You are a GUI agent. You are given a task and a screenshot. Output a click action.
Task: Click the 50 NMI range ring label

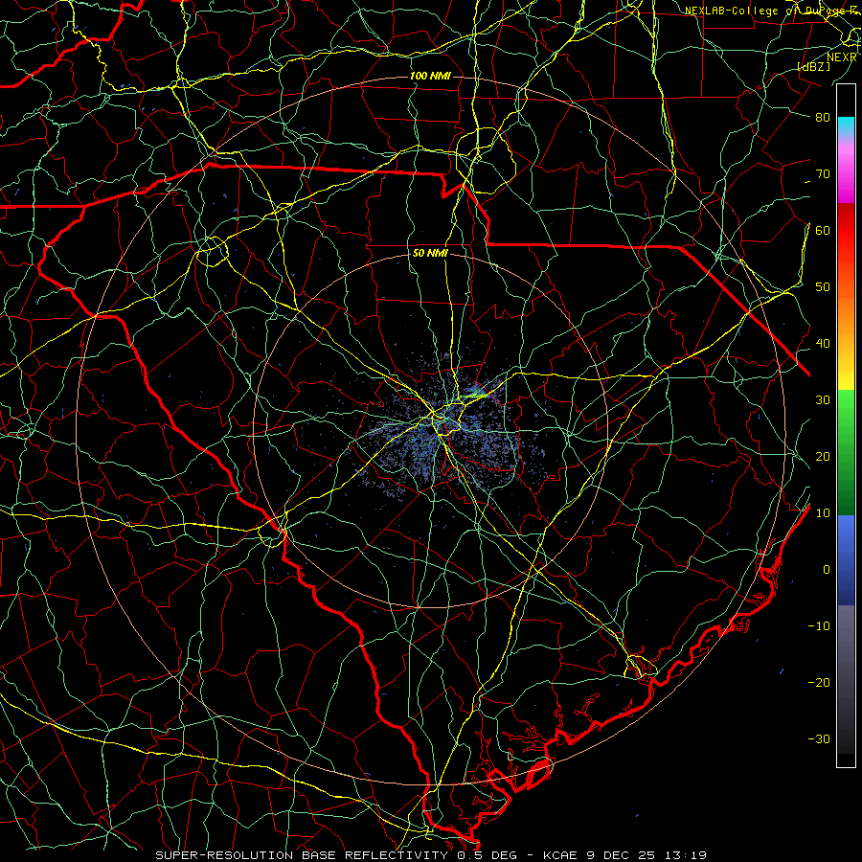[430, 254]
